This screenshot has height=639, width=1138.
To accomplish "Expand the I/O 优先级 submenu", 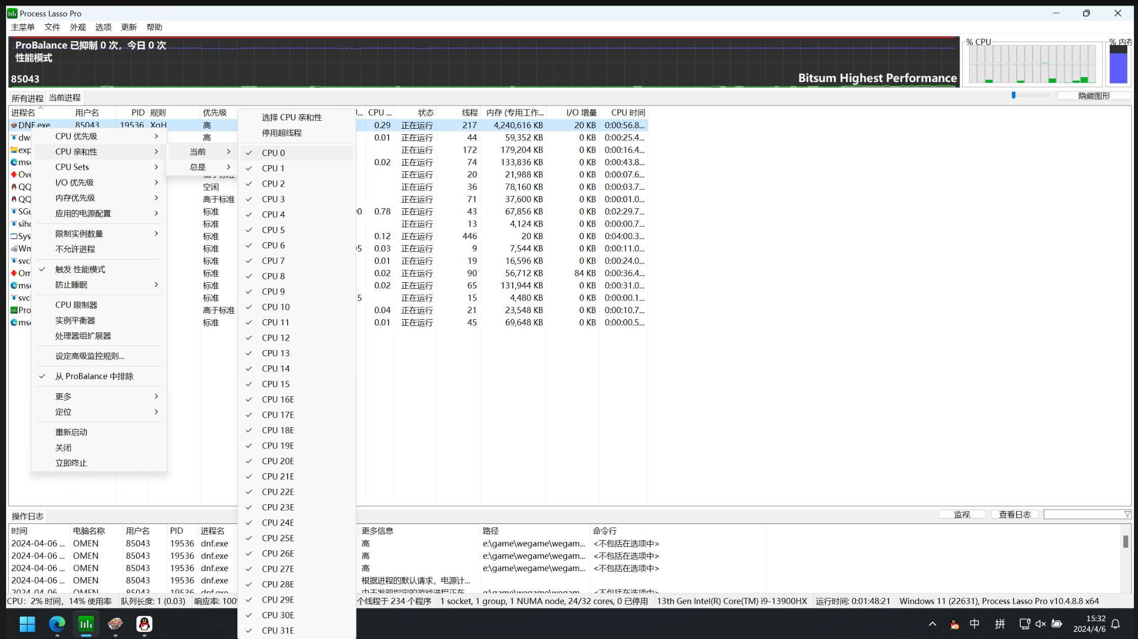I will coord(99,182).
